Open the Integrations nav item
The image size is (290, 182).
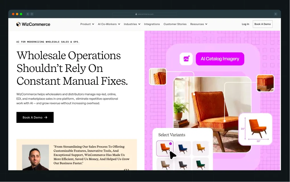[x=152, y=24]
